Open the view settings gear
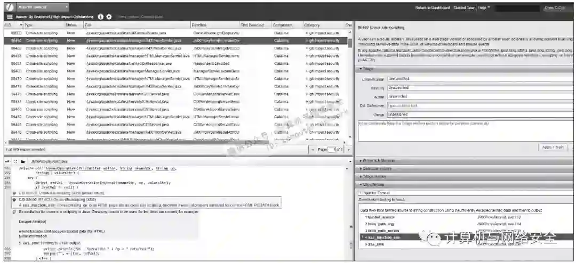576x263 pixels. (x=109, y=17)
